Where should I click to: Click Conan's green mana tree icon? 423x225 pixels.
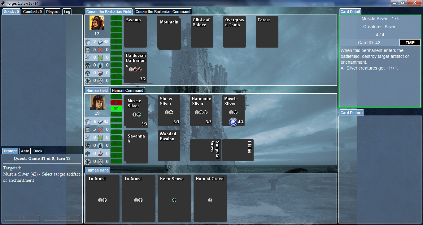pos(88,73)
